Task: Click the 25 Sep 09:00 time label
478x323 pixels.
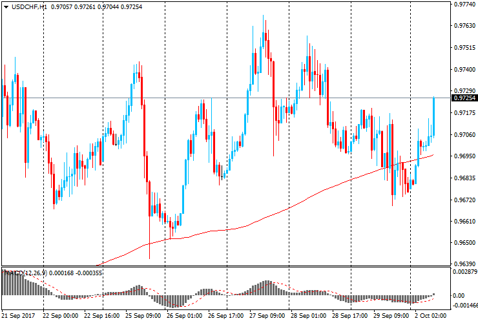Action: point(143,315)
